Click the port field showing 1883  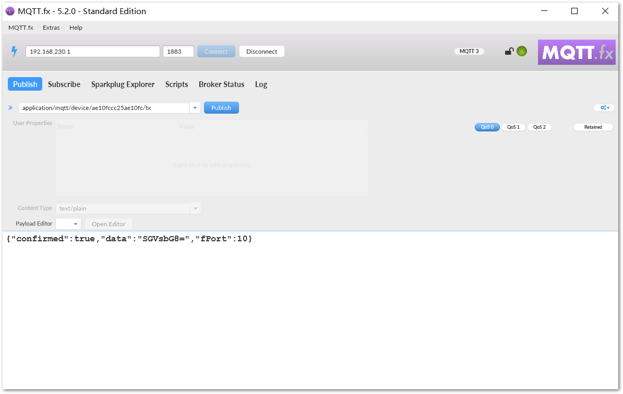click(x=178, y=52)
